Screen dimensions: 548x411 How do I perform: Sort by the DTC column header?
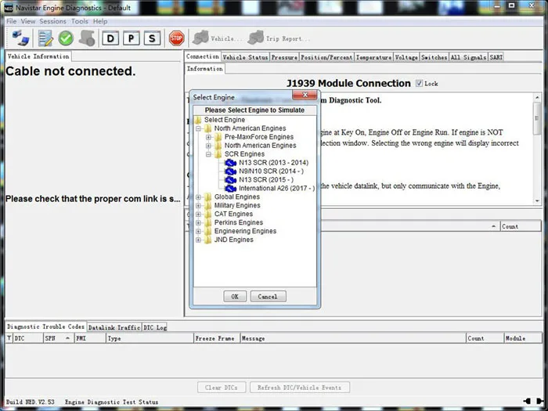(28, 338)
